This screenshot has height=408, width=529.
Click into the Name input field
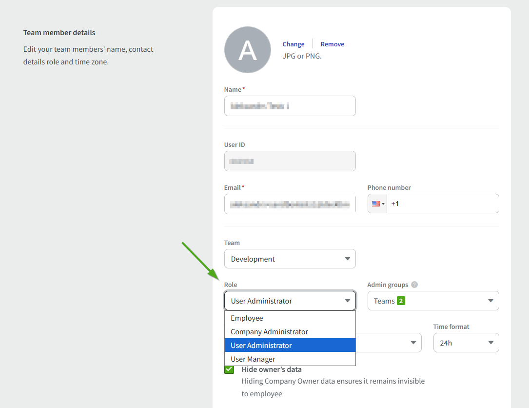(x=290, y=106)
